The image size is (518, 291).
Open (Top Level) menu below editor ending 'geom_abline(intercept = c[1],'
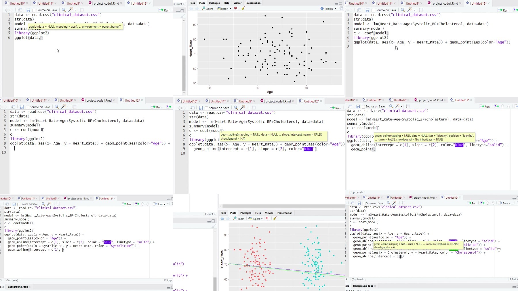[14, 280]
